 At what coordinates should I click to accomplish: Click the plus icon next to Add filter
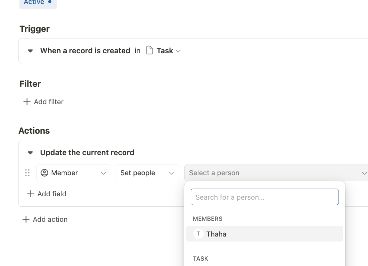[x=27, y=102]
